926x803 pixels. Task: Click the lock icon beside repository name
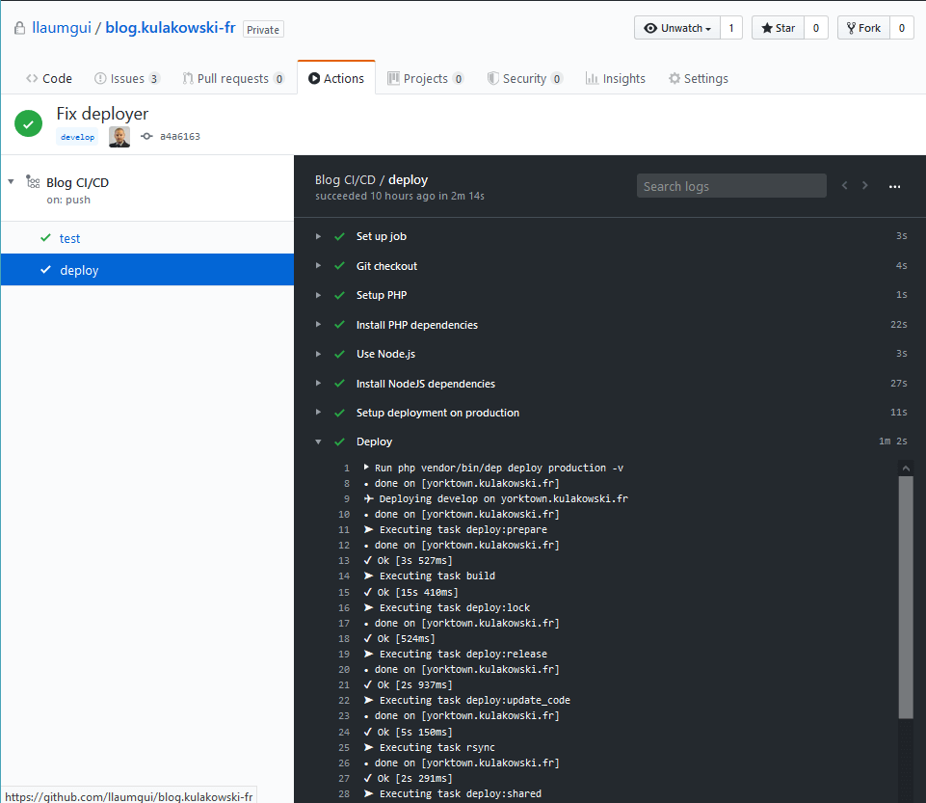tap(19, 29)
